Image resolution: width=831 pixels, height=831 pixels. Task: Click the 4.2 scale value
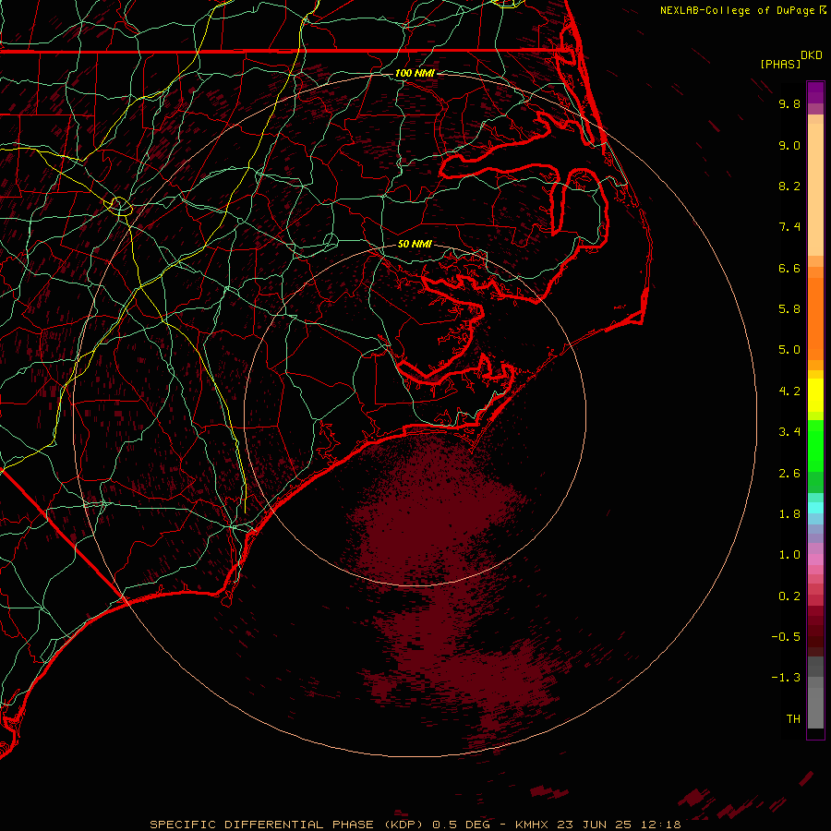tap(789, 391)
